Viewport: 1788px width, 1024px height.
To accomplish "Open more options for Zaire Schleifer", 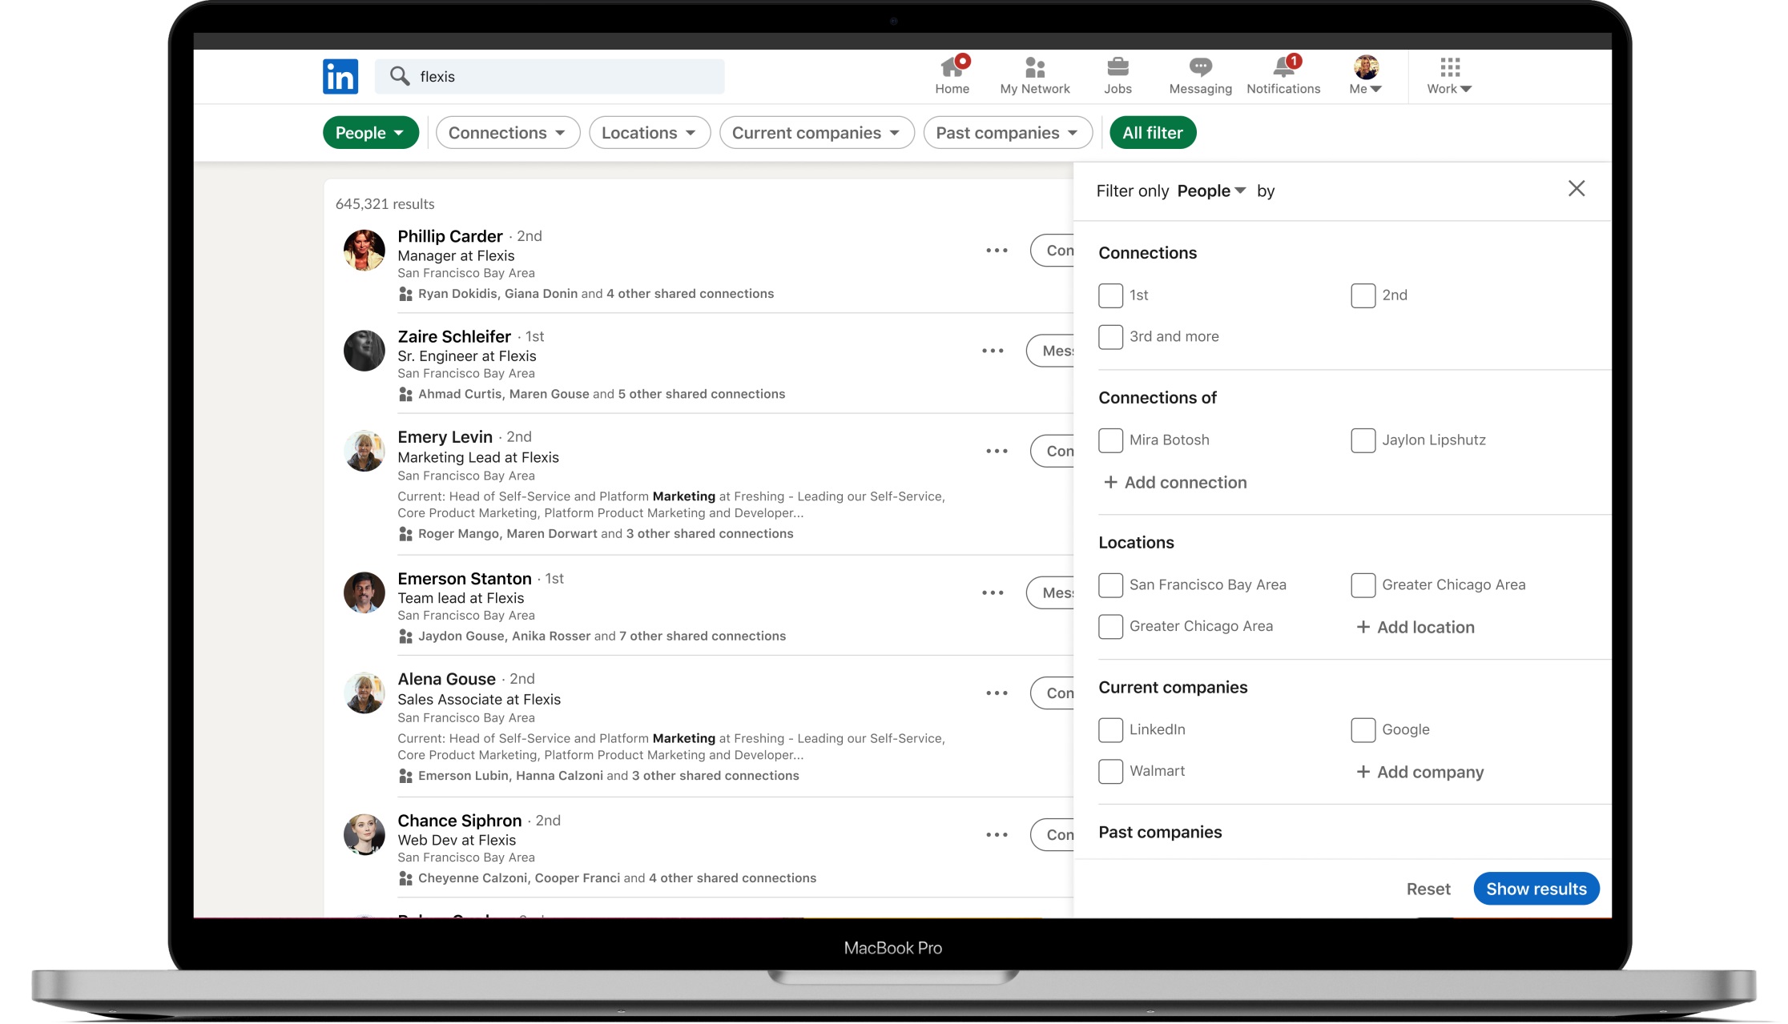I will 993,351.
